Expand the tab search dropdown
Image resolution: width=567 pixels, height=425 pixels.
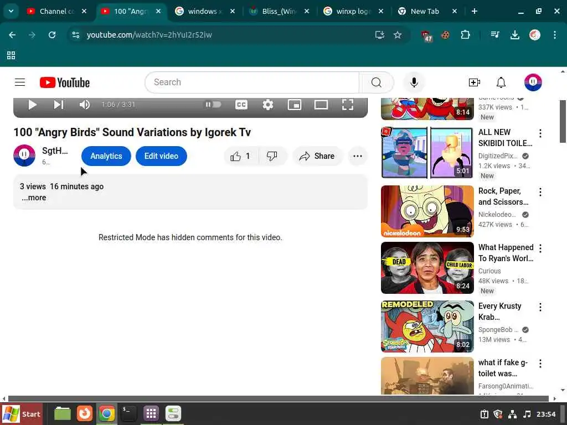coord(11,11)
